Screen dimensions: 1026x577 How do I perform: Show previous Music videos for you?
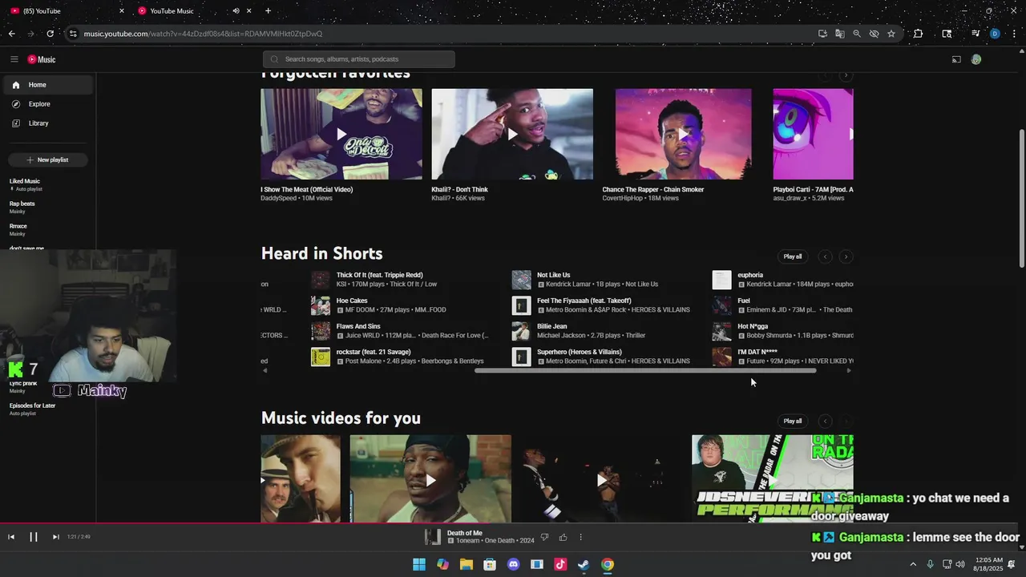826,421
